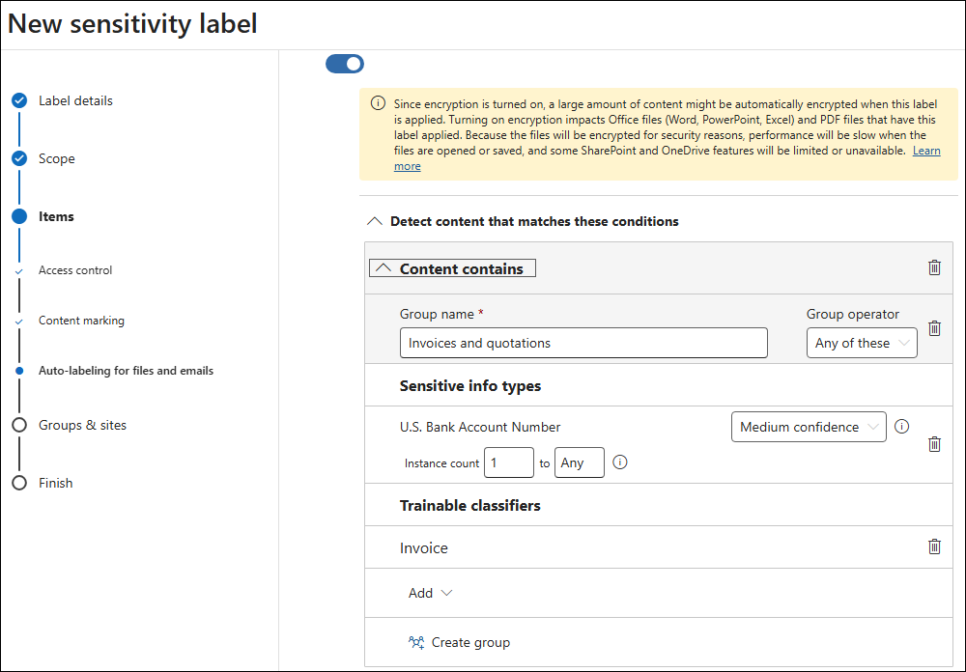Click the Finish step circle

coord(19,483)
